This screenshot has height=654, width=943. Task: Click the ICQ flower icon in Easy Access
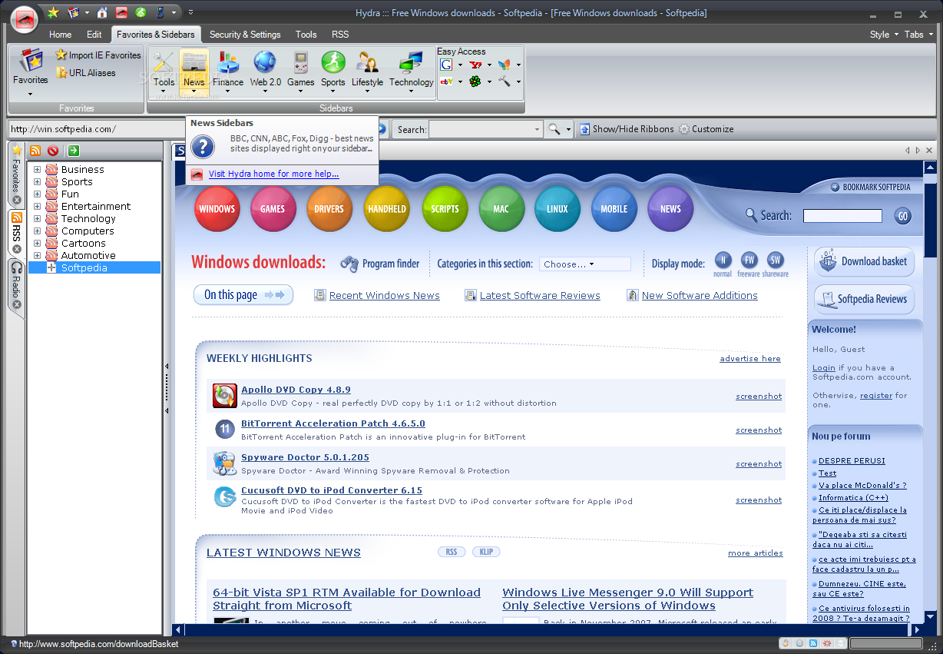(475, 81)
